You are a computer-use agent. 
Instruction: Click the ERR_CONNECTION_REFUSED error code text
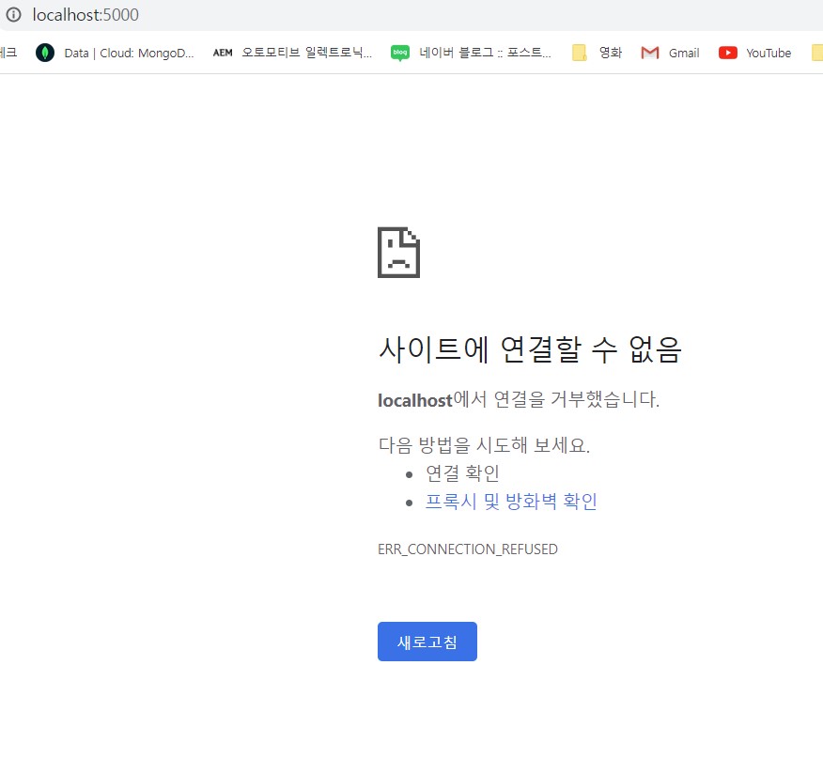point(468,549)
